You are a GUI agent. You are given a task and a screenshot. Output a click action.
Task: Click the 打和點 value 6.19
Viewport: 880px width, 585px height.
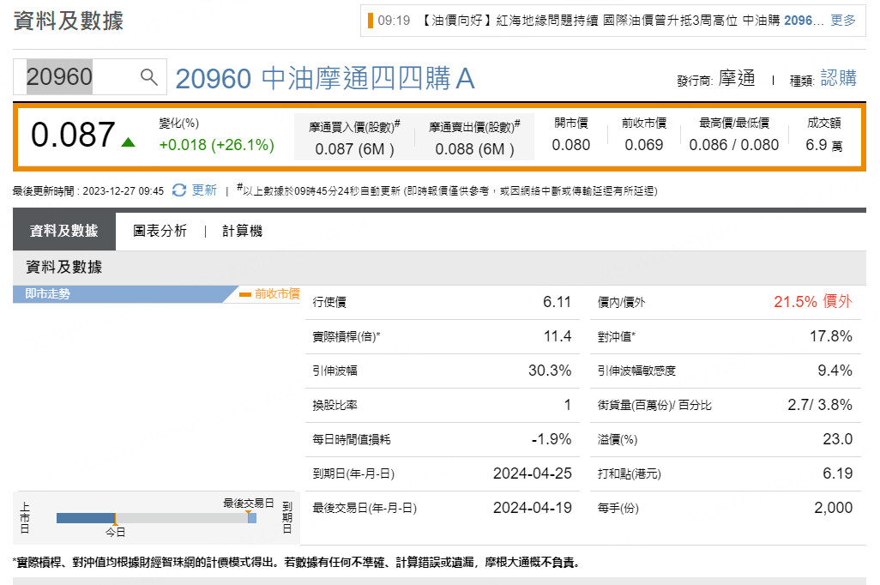pyautogui.click(x=837, y=473)
